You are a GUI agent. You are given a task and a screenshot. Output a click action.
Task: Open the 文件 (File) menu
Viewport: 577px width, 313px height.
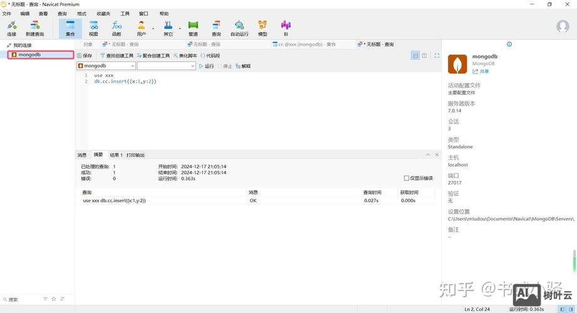7,14
